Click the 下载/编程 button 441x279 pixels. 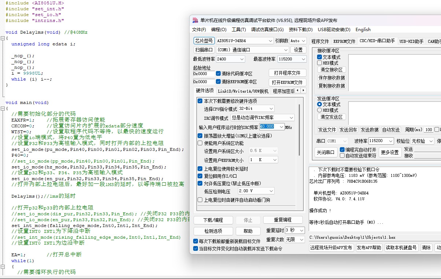point(213,220)
